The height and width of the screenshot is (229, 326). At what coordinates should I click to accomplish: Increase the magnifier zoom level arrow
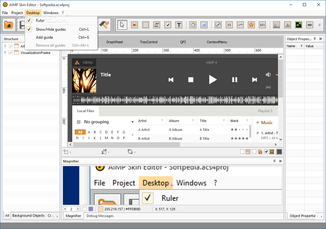[78, 209]
